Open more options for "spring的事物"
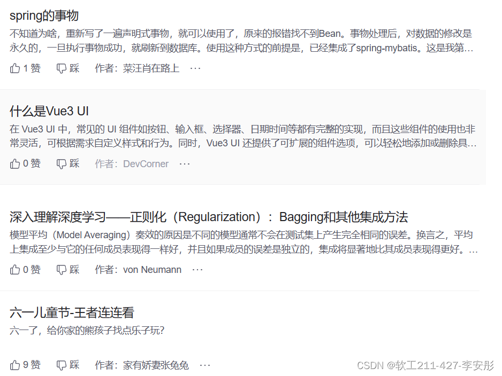Screen dimensions: 502x376 point(196,68)
